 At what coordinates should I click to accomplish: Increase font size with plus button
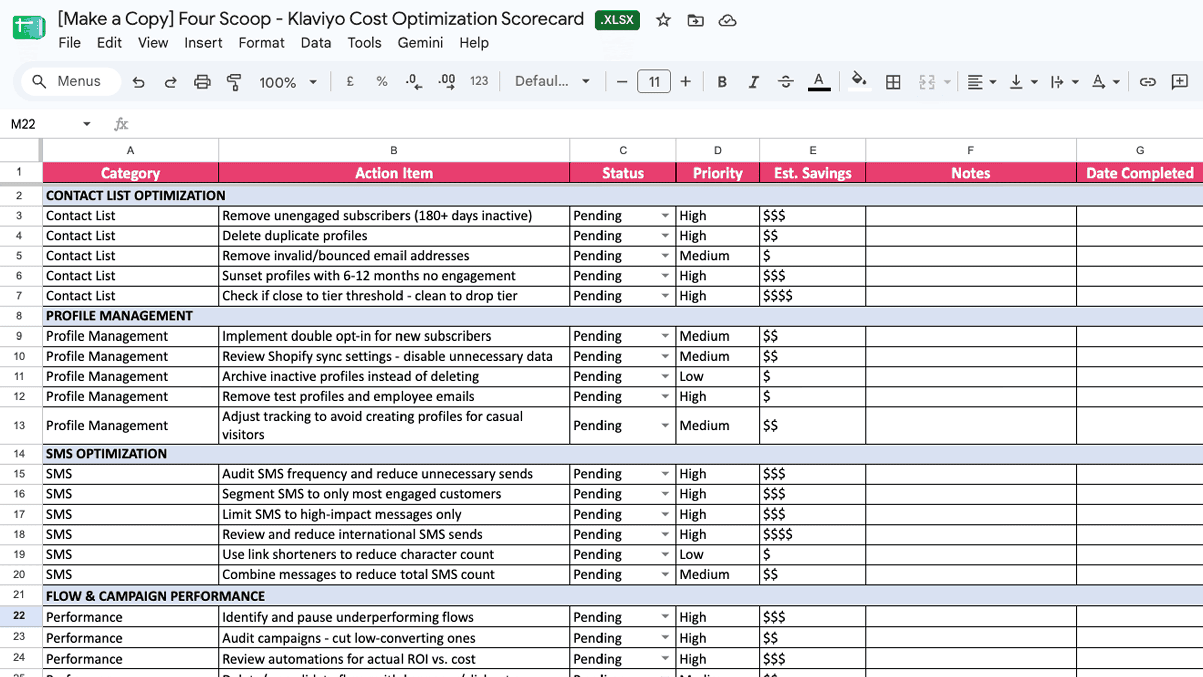(x=685, y=81)
